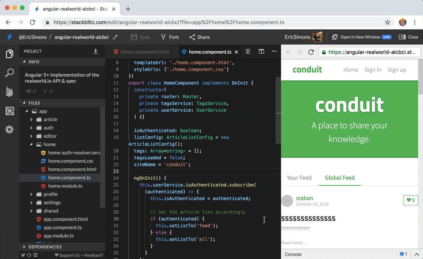This screenshot has width=423, height=259.
Task: Click the pencil icon to rename project
Action: pyautogui.click(x=115, y=37)
